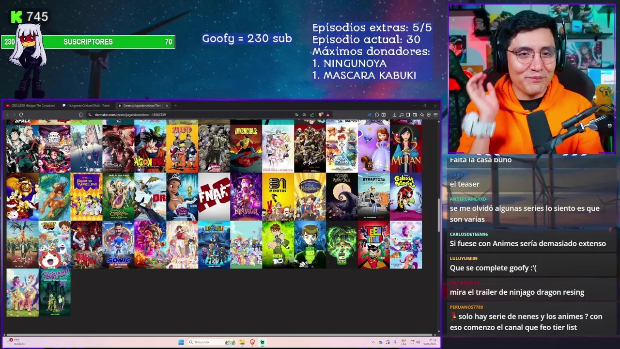Reload the tiermaker page

tap(21, 115)
